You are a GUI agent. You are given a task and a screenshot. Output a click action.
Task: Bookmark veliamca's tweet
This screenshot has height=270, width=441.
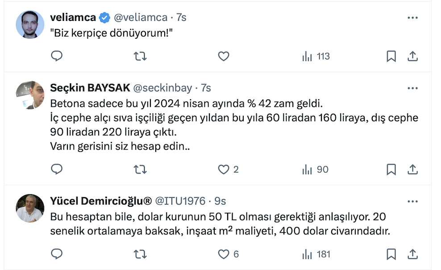point(391,56)
